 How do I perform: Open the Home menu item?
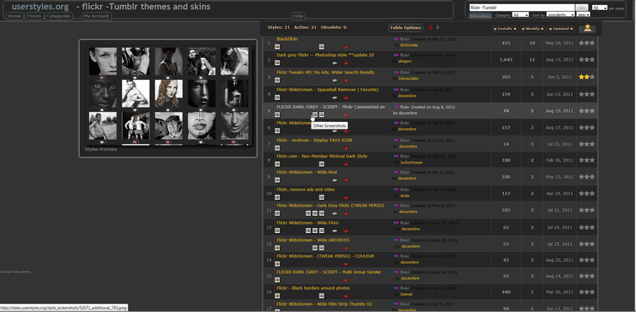click(15, 16)
